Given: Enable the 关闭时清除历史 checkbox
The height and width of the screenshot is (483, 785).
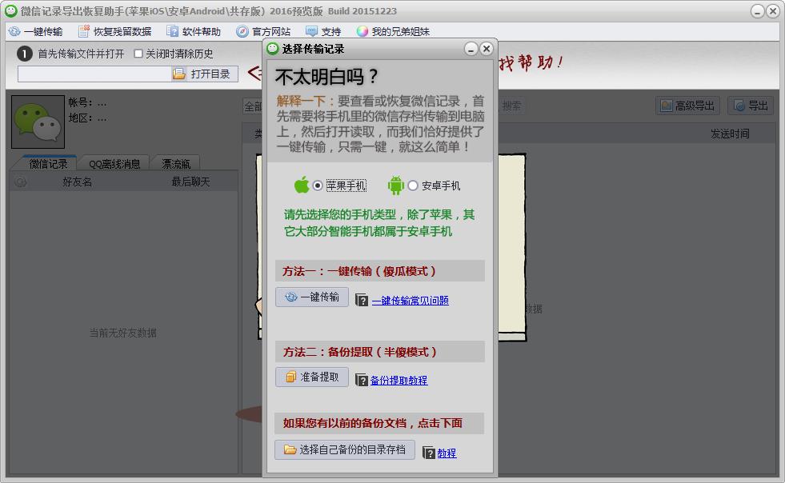Looking at the screenshot, I should (138, 54).
